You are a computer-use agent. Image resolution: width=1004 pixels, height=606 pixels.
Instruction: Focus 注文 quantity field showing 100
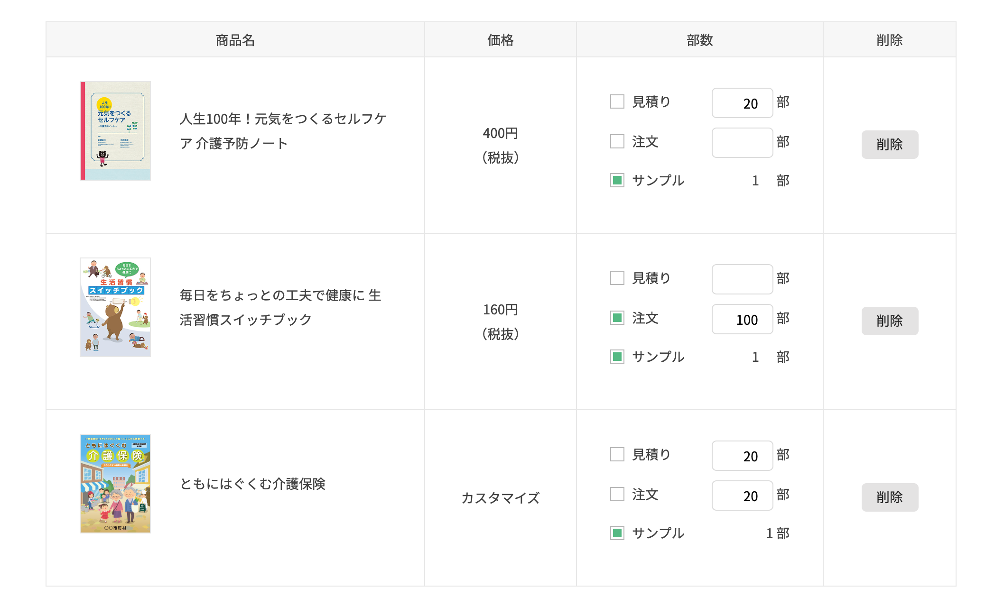(x=742, y=319)
